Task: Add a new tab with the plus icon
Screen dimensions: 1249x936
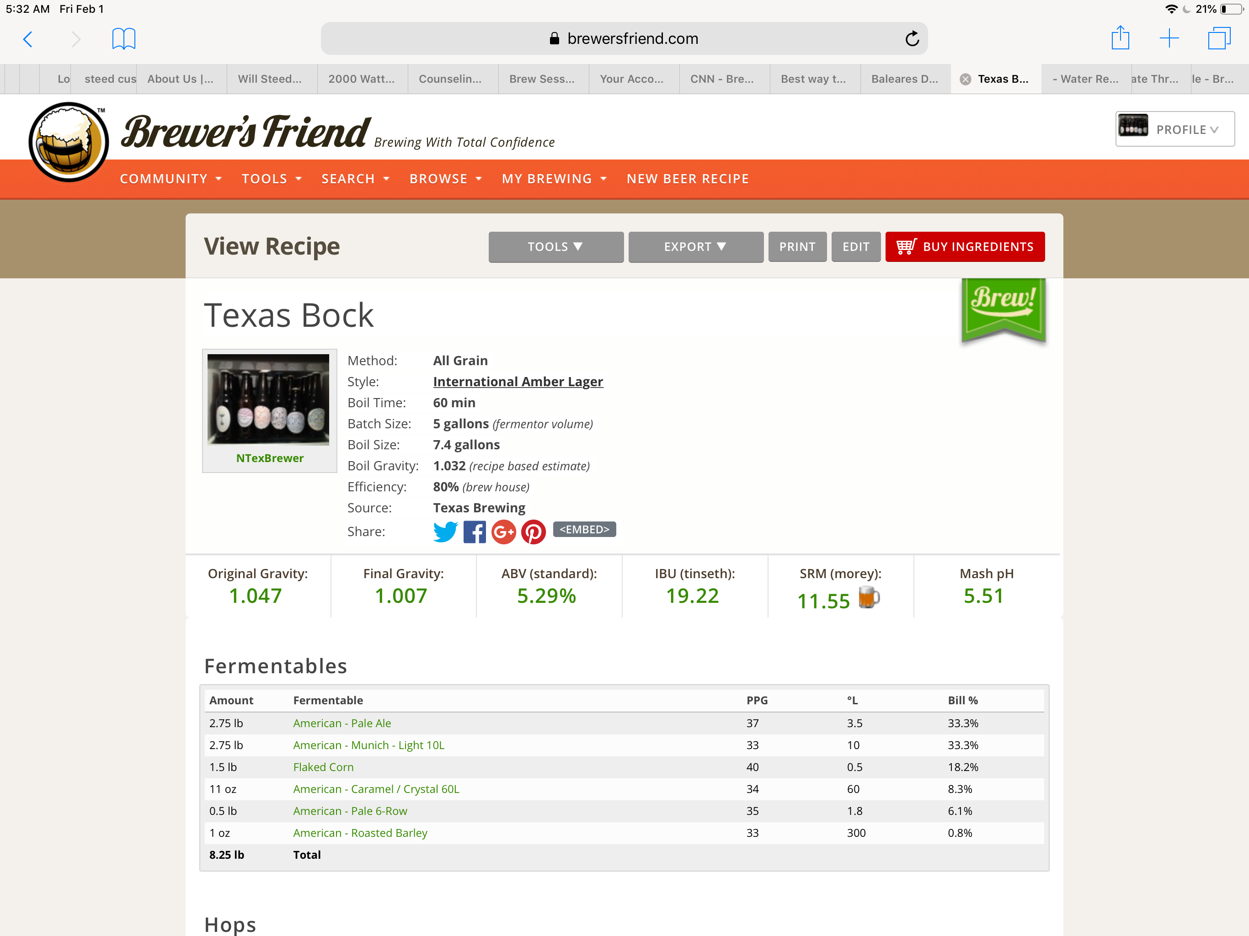Action: [x=1169, y=38]
